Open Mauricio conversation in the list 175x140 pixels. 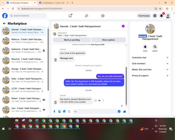pos(23,61)
